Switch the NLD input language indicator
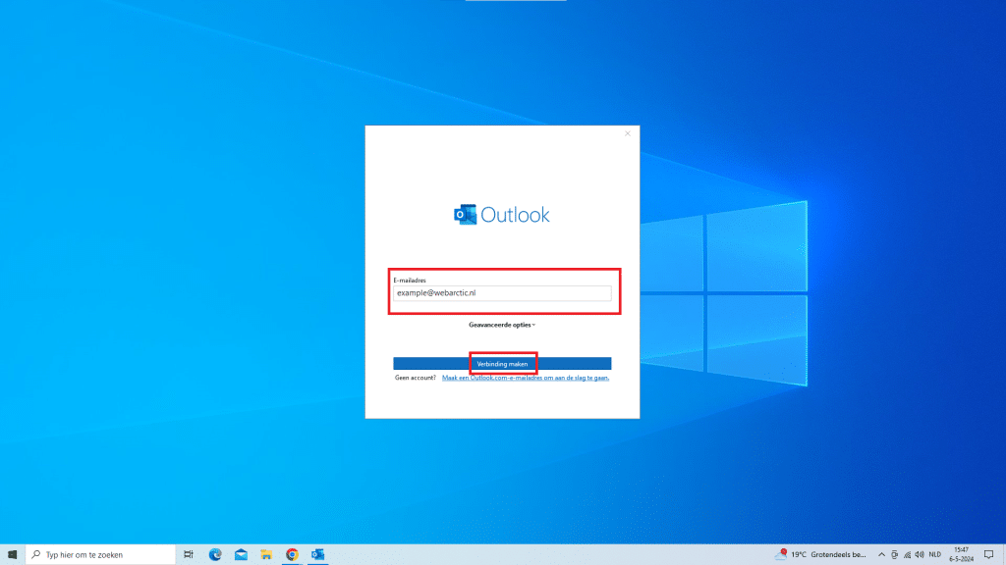This screenshot has width=1006, height=565. (x=935, y=554)
